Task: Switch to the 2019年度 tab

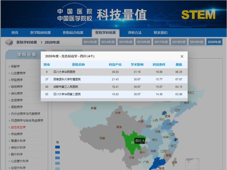Action: pyautogui.click(x=197, y=41)
